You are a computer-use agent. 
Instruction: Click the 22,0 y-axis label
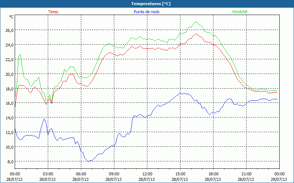point(10,59)
